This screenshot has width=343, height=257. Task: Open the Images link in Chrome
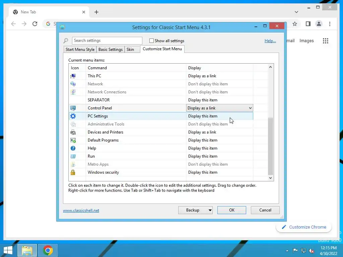pyautogui.click(x=306, y=40)
